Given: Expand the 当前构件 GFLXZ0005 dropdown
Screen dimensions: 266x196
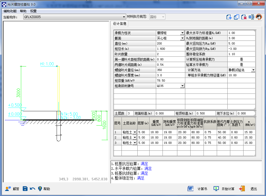Looking at the screenshot, I should (124, 17).
